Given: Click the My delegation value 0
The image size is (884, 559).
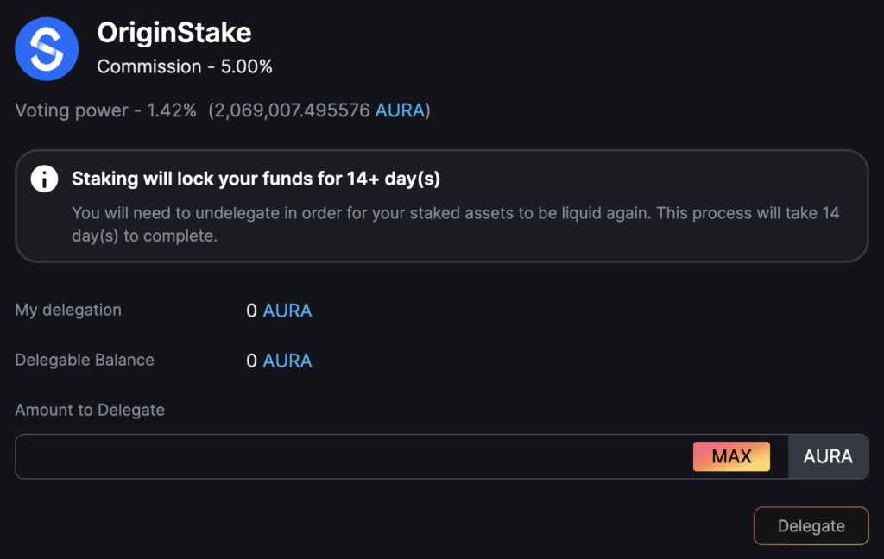Looking at the screenshot, I should (251, 311).
